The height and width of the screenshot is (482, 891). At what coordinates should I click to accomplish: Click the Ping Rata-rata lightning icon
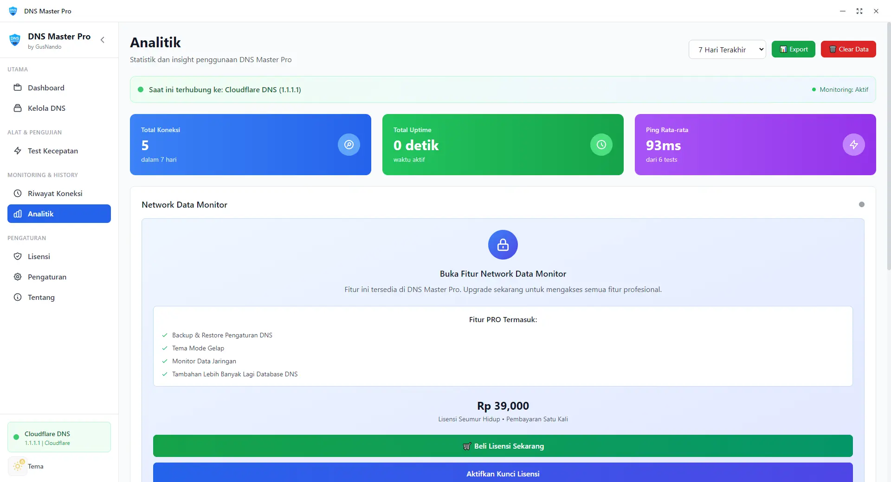pos(854,145)
